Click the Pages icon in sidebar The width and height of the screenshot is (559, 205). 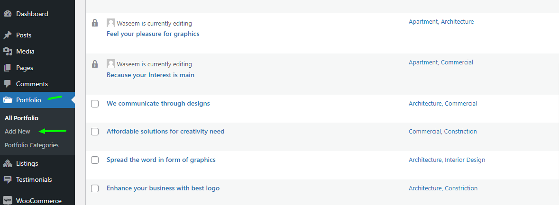pos(8,68)
